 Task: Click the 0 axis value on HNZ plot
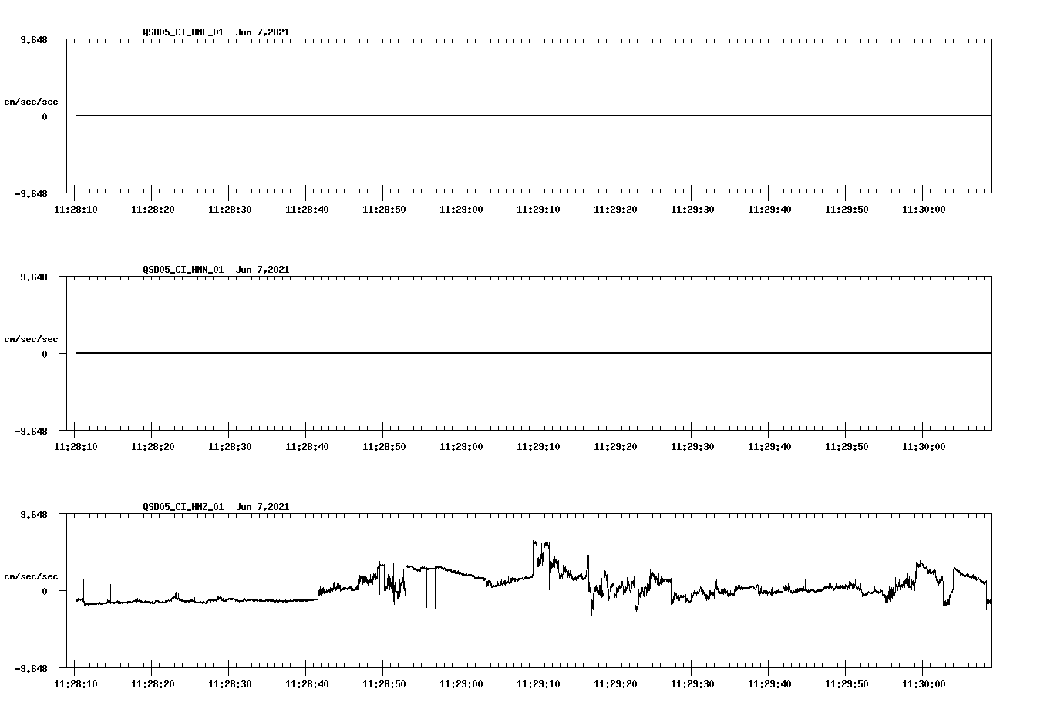tap(45, 591)
